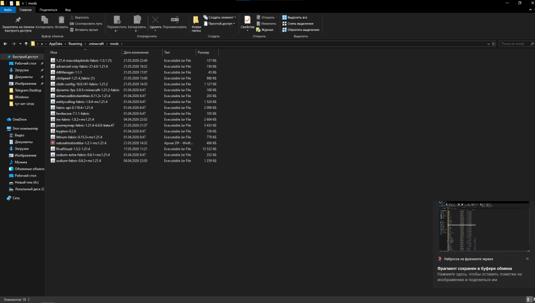The width and height of the screenshot is (535, 303).
Task: Switch to the Главная (Home) tab
Action: (26, 10)
